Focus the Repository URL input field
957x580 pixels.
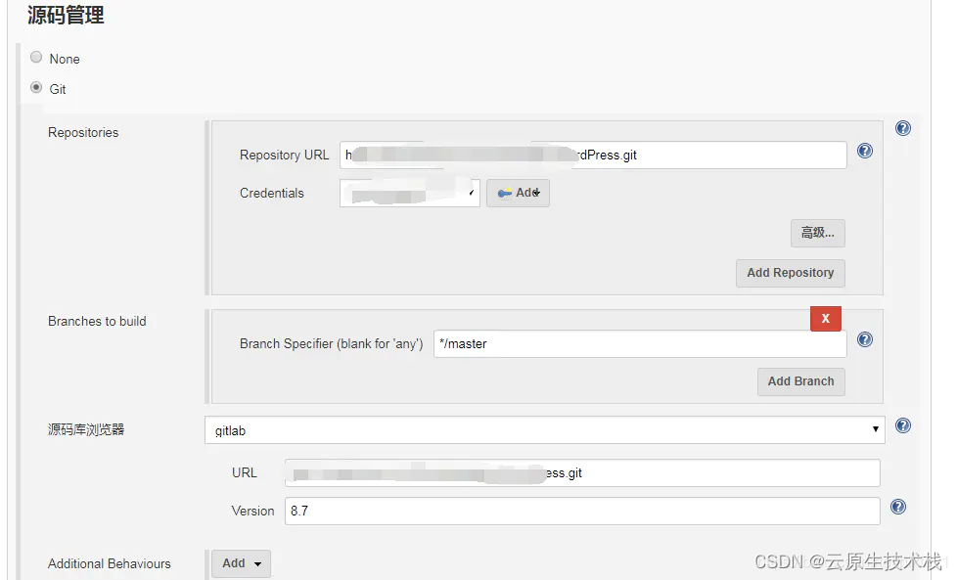click(x=593, y=155)
